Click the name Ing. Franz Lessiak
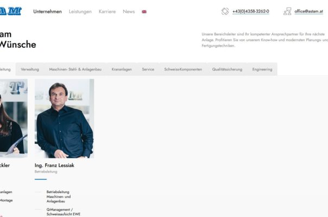The image size is (328, 217). tap(54, 165)
